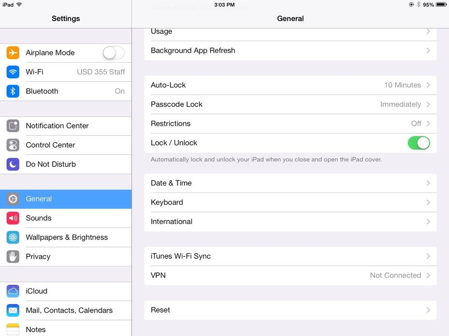Click the Reset option
This screenshot has width=449, height=336.
[x=290, y=310]
